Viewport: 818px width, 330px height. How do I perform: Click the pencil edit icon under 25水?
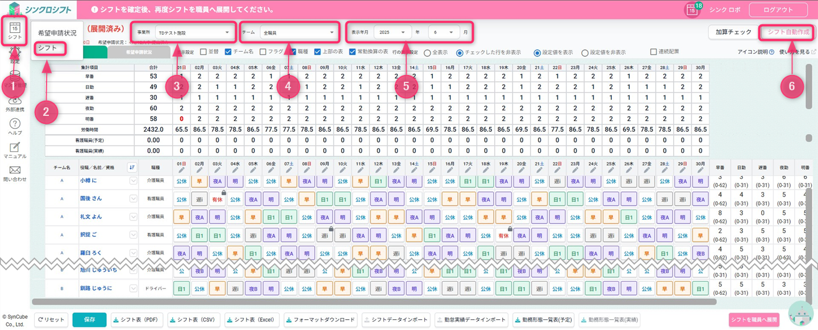point(611,169)
